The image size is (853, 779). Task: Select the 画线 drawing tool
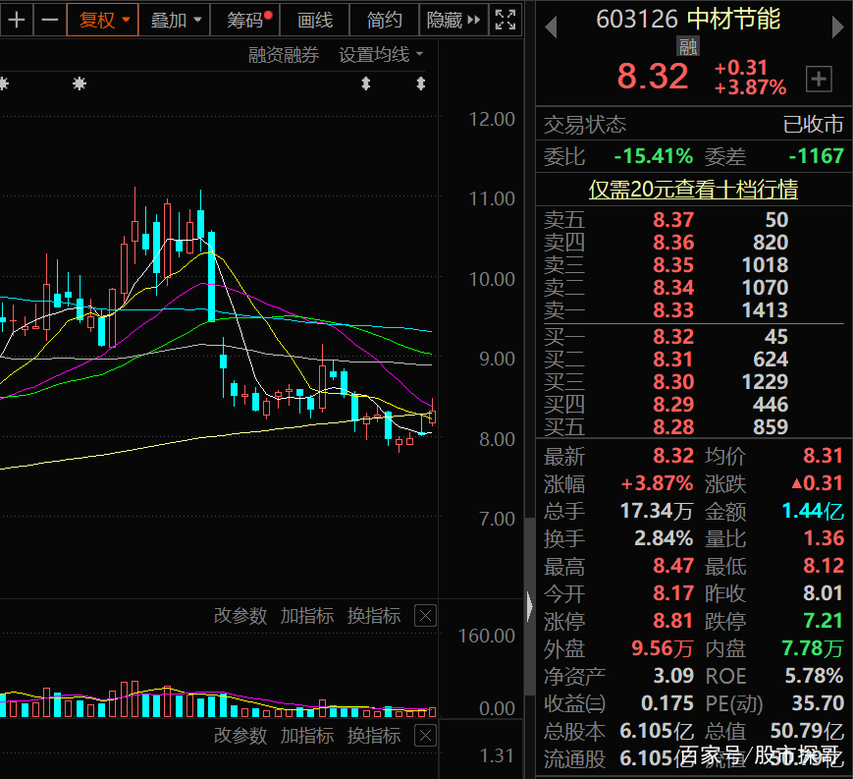(x=314, y=20)
